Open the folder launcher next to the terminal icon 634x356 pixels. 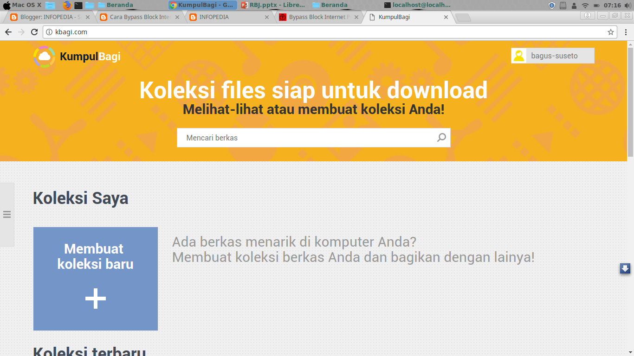90,5
